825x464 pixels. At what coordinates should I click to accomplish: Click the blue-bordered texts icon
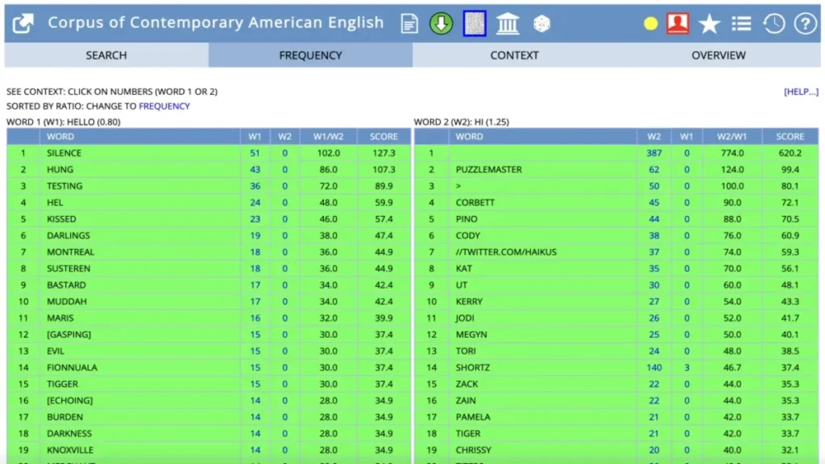click(x=475, y=24)
